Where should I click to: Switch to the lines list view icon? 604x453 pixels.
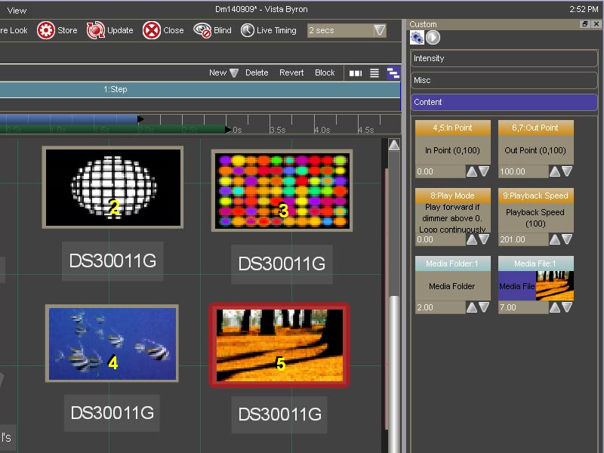(374, 73)
